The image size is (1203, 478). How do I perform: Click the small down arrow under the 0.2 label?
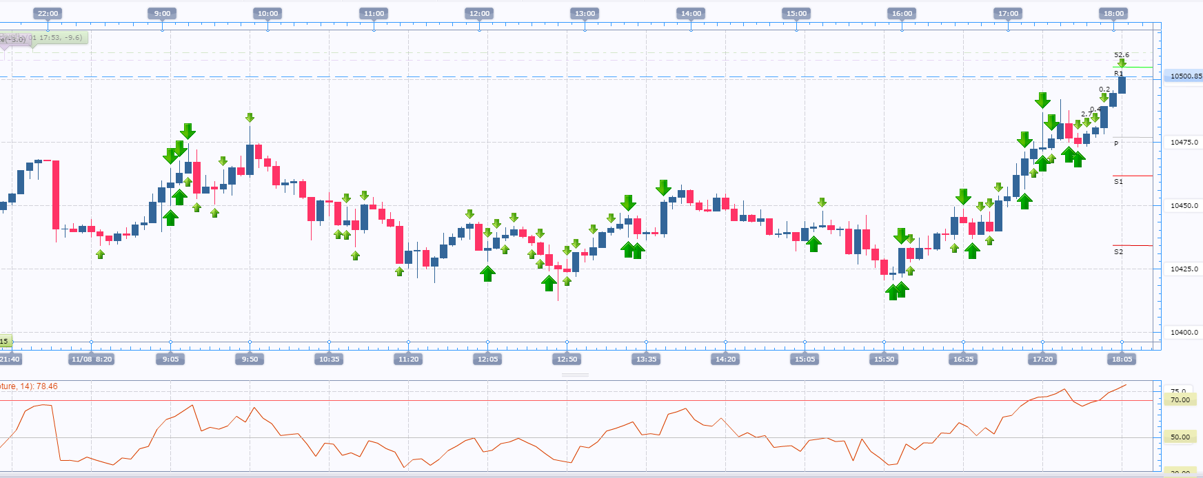[x=1104, y=98]
